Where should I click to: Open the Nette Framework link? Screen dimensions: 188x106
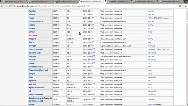36,49
